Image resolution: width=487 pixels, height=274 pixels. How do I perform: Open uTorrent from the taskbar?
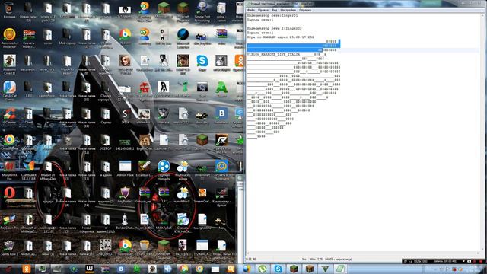point(263,269)
